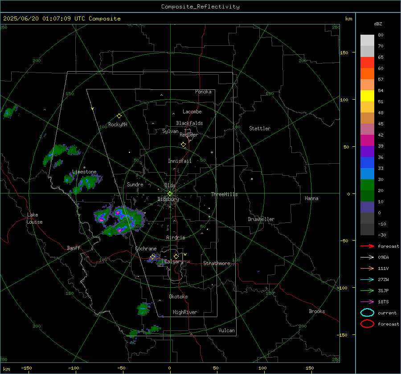
Task: Click the HighRiver label
Action: (185, 312)
